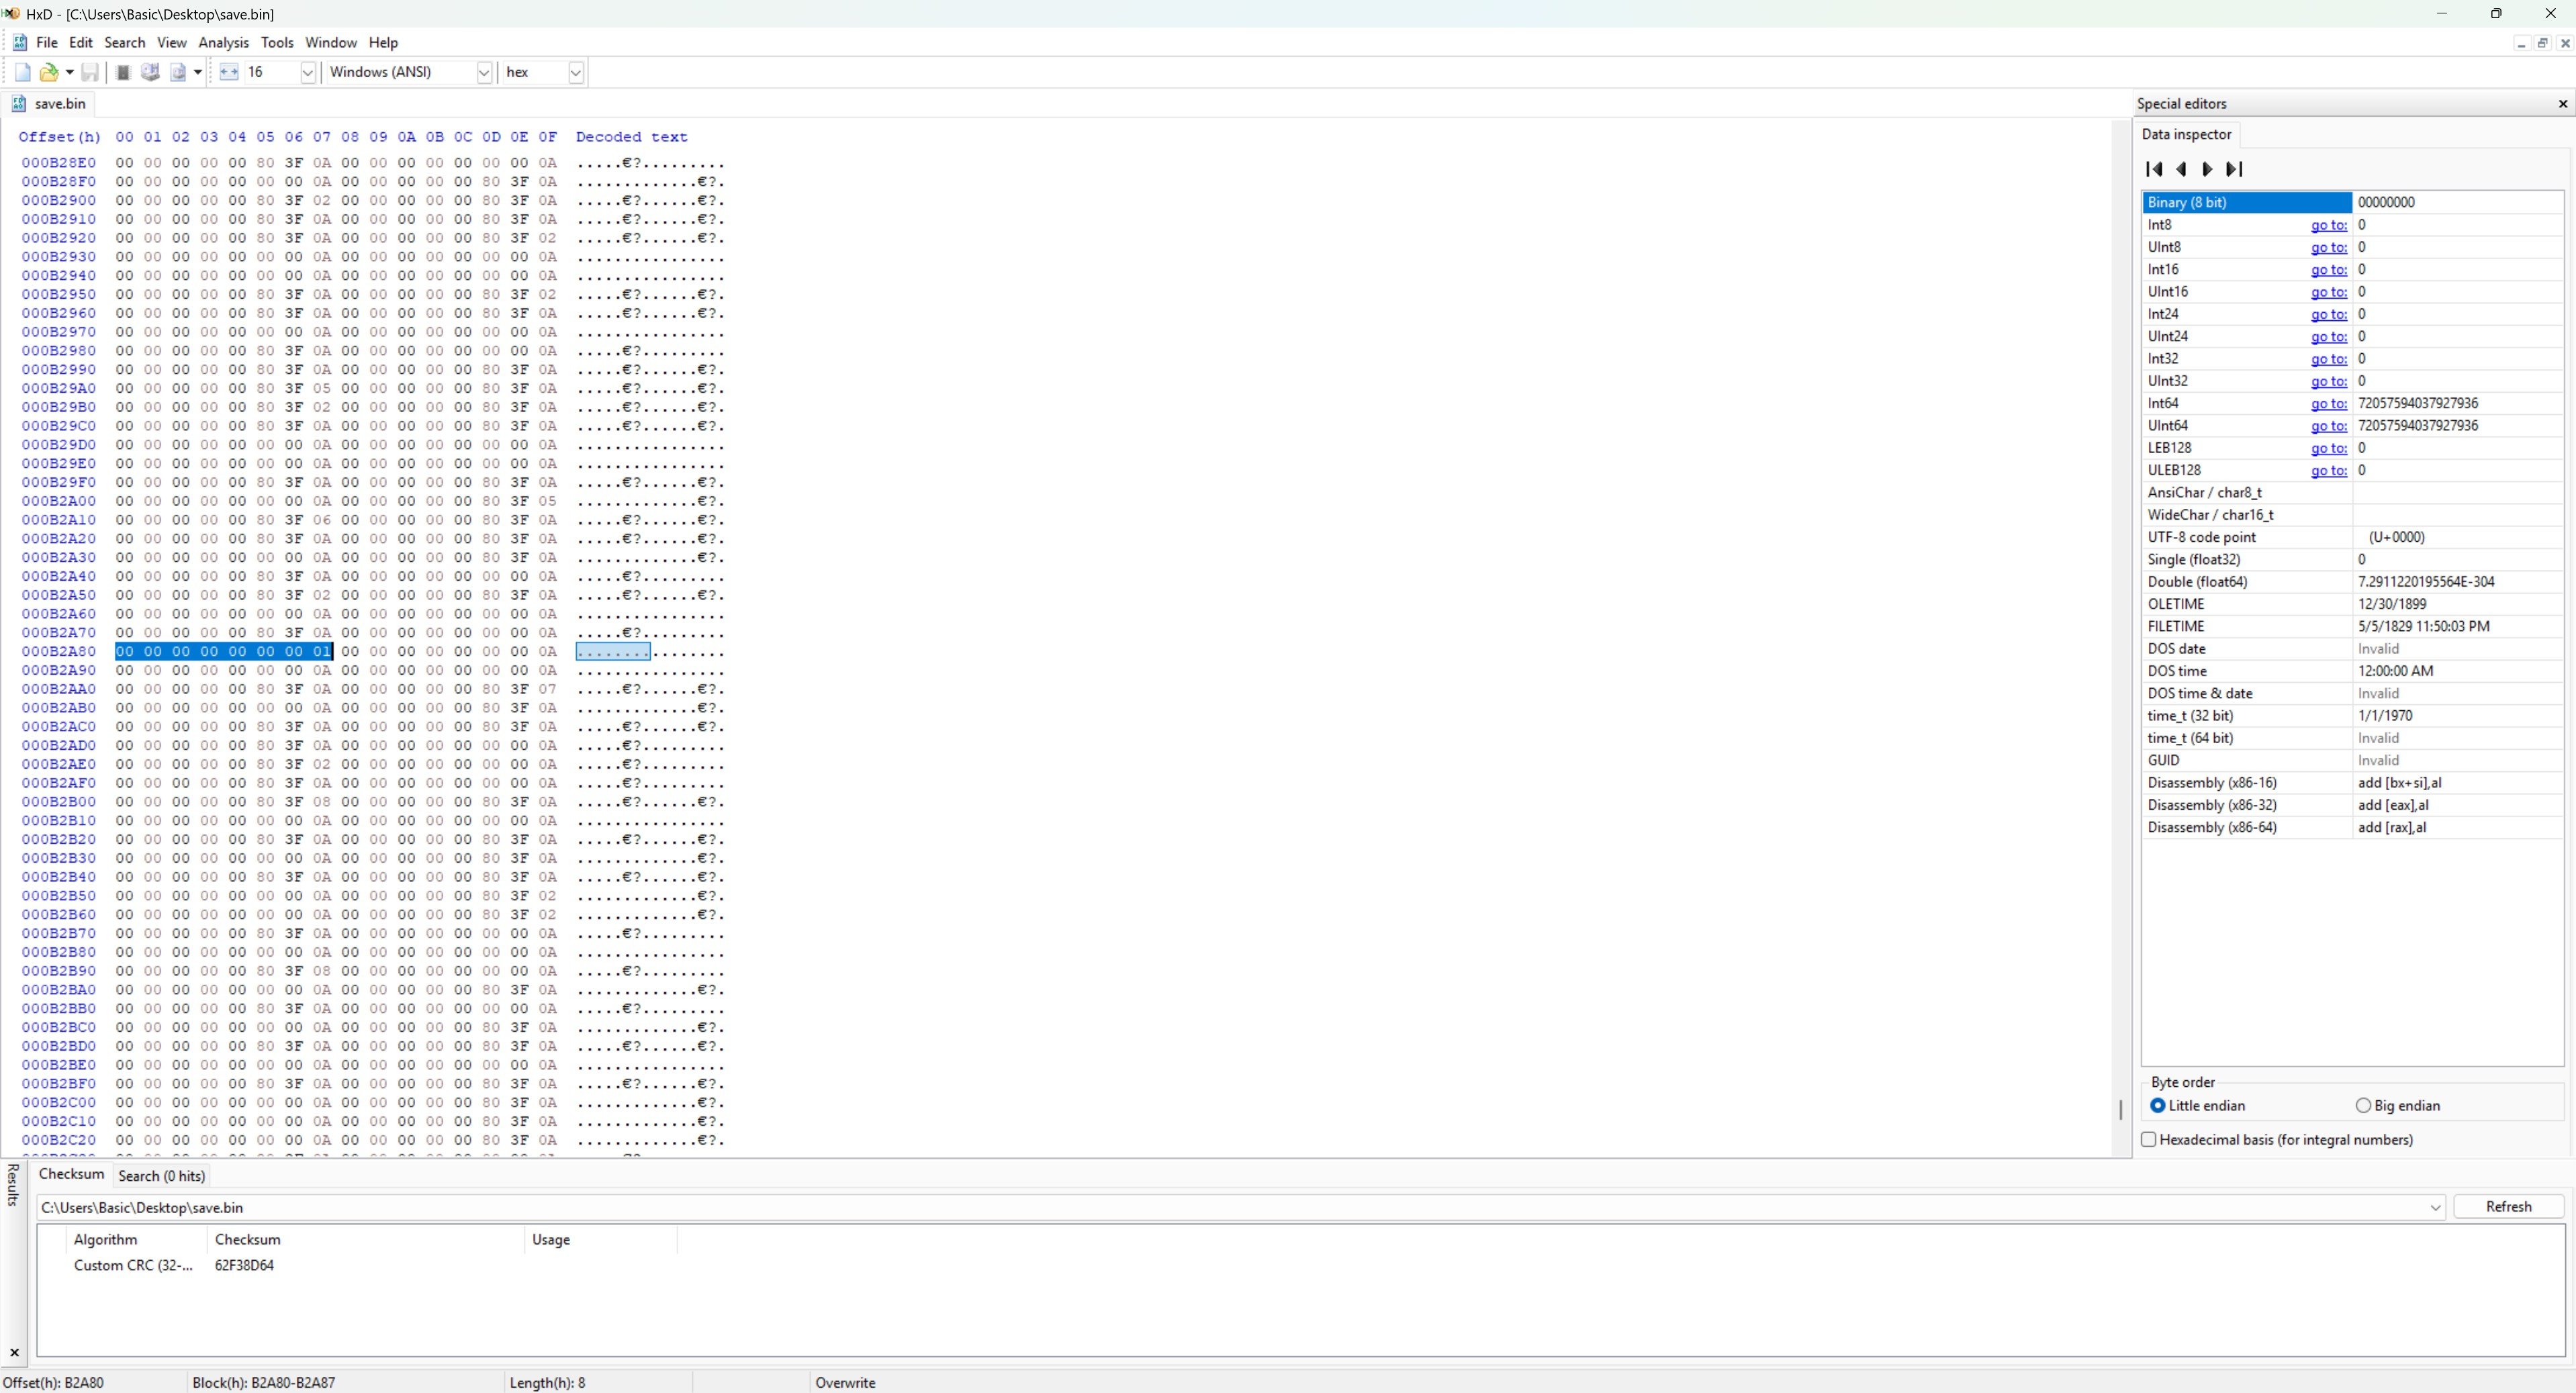Click offset row 000B2A80
The image size is (2576, 1393).
point(59,651)
